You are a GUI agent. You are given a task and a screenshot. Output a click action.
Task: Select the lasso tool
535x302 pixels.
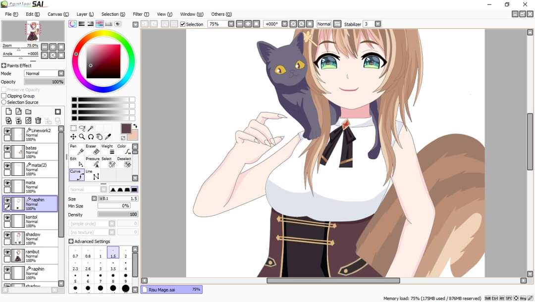click(82, 128)
